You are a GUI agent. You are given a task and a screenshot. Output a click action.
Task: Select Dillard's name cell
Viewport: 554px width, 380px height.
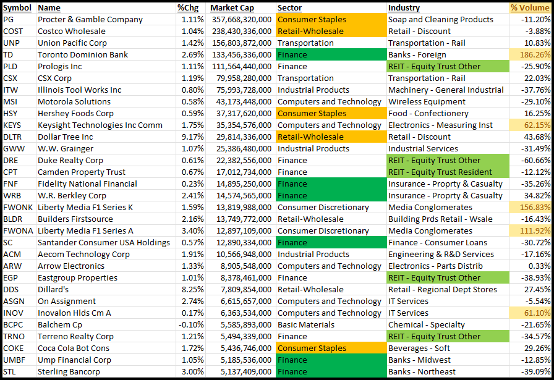[106, 289]
